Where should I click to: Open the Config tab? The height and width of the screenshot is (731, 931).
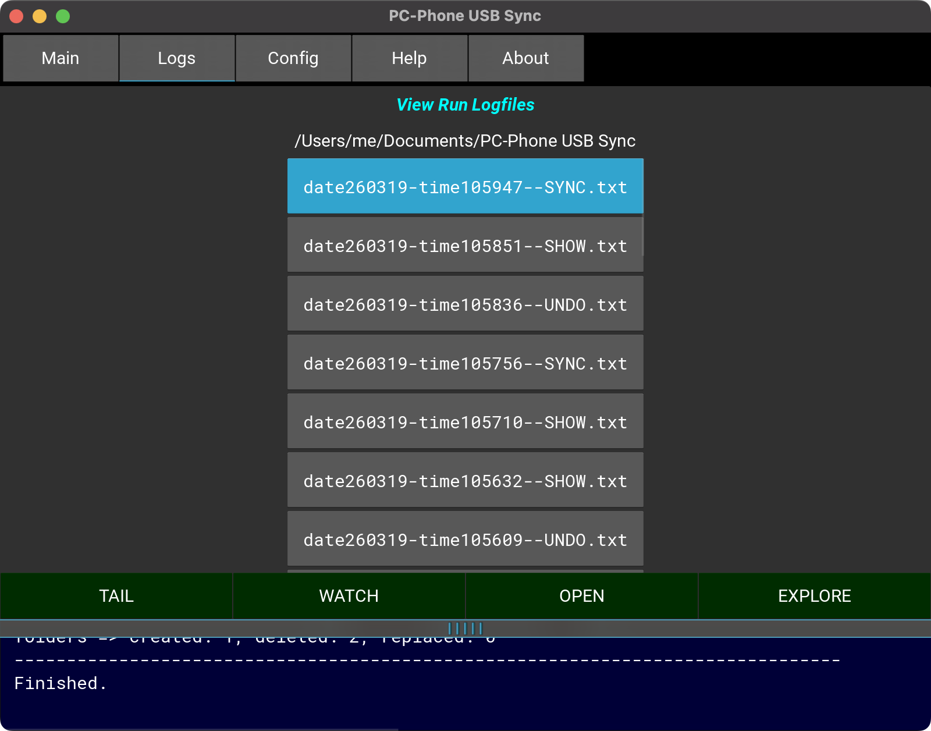coord(293,58)
